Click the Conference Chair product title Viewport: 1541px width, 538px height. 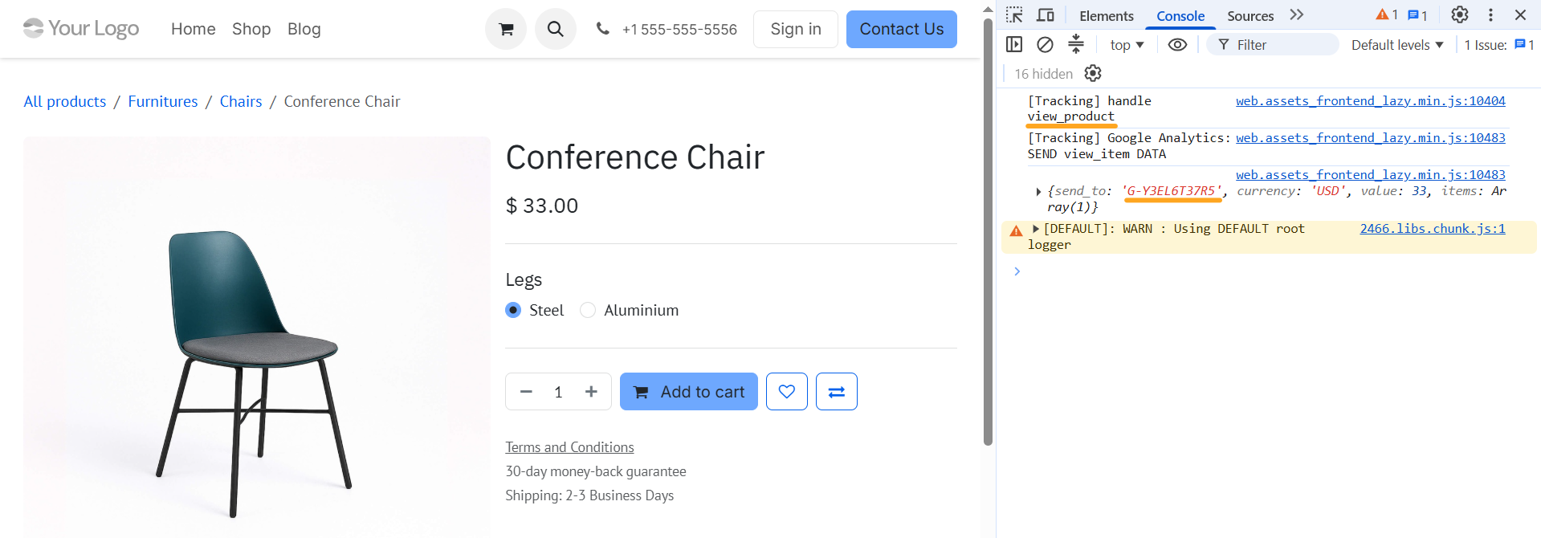[x=635, y=157]
